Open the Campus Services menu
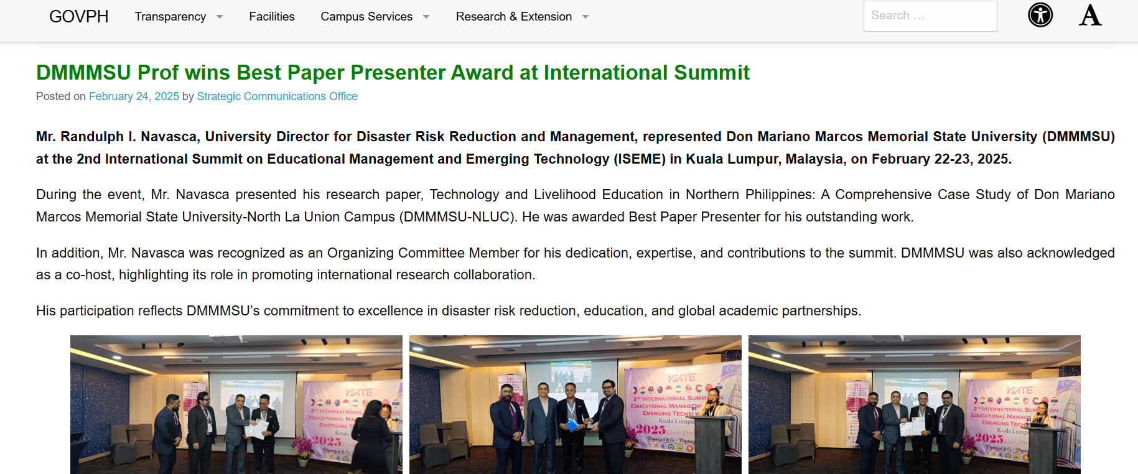This screenshot has width=1138, height=474. [366, 17]
